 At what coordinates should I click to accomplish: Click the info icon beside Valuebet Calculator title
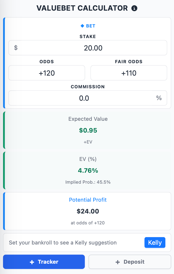pos(134,8)
